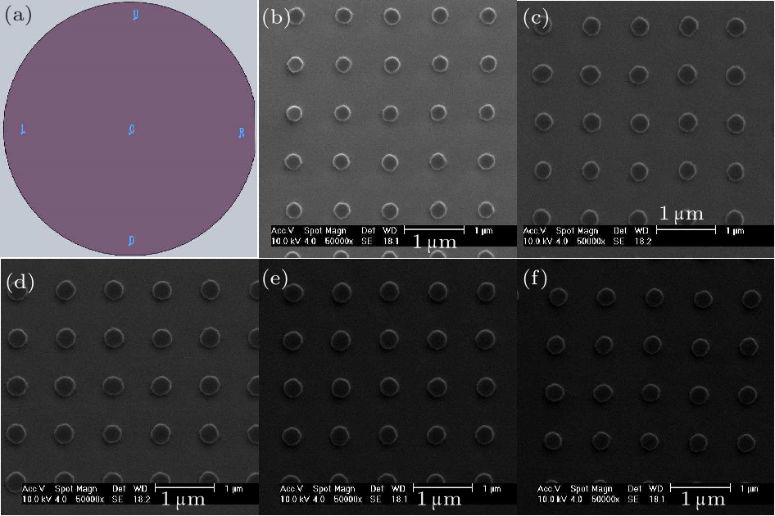This screenshot has width=775, height=516.
Task: Click the "50000x" magnification value in panel (f)
Action: [605, 499]
